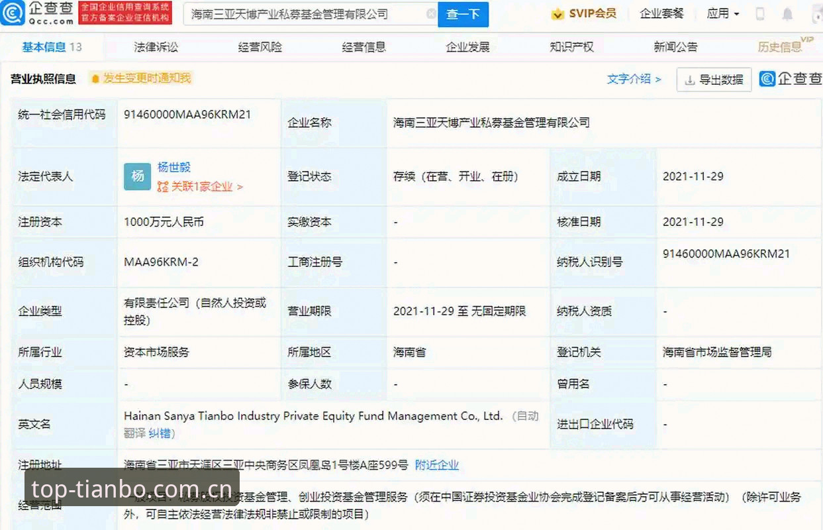Screen dimensions: 823x530
Task: Click 核准日期 value 2021-11-29
Action: point(693,222)
